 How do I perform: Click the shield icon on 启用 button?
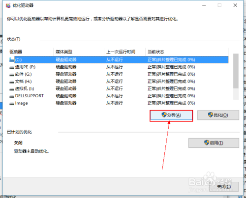(x=207, y=142)
